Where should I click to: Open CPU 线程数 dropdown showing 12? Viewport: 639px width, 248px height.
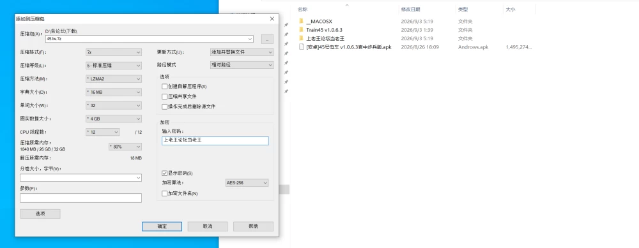pos(102,132)
